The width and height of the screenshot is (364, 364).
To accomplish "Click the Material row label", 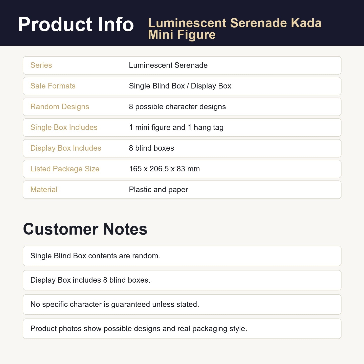I will (x=44, y=190).
